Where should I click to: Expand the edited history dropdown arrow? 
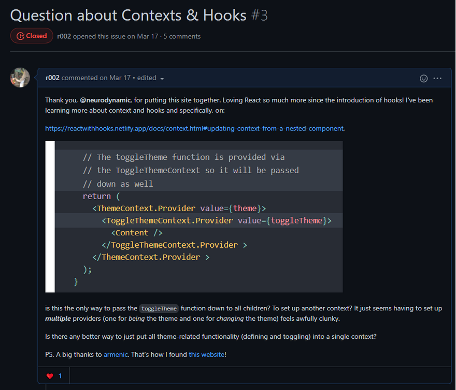162,79
